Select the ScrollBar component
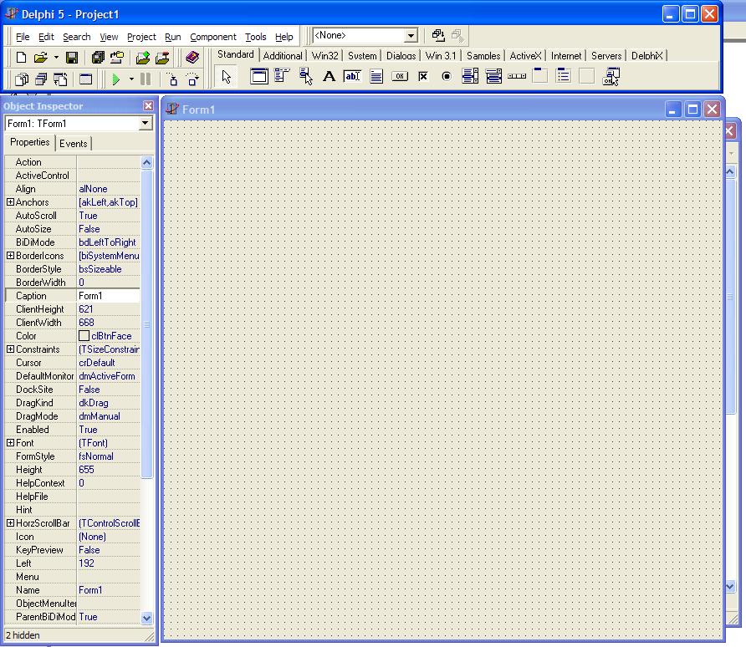746x647 pixels. pyautogui.click(x=517, y=76)
